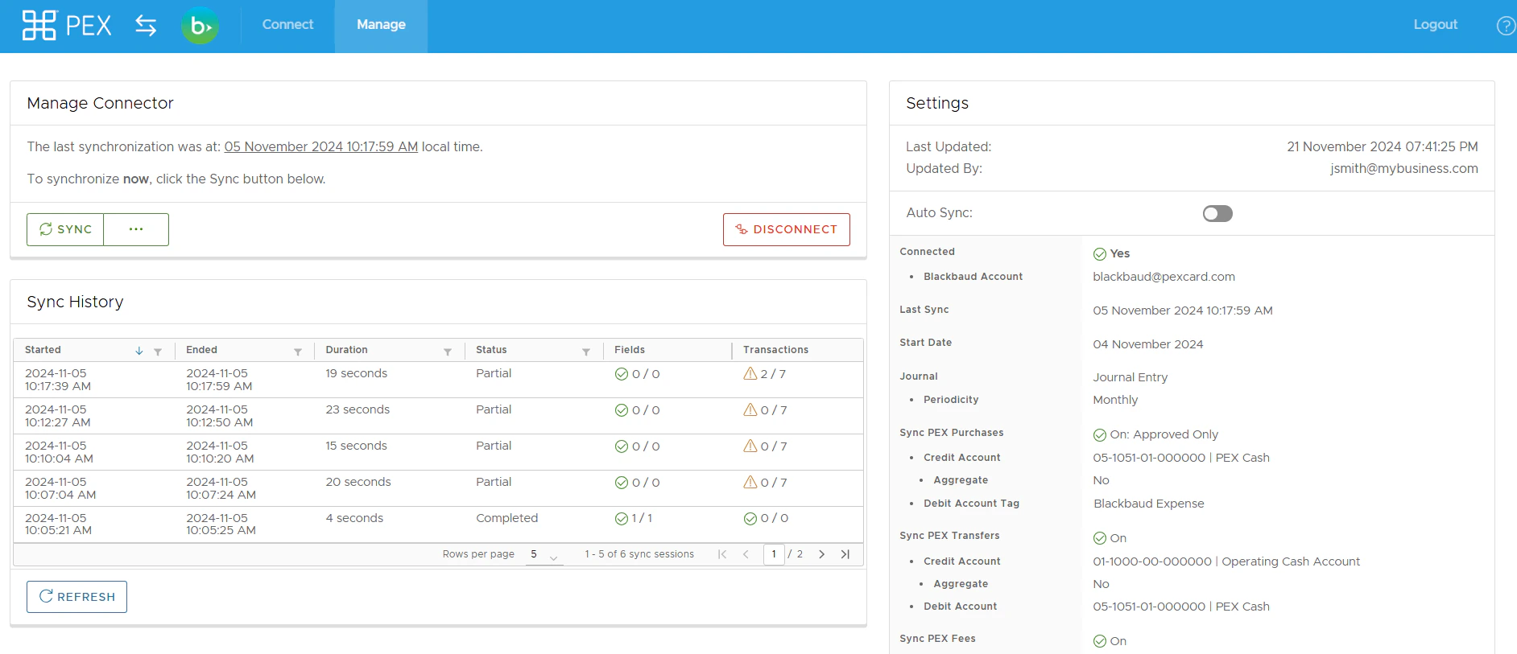Screen dimensions: 1517x654
Task: Click the 1 - 5 of 6 sync sessions text
Action: click(x=639, y=554)
